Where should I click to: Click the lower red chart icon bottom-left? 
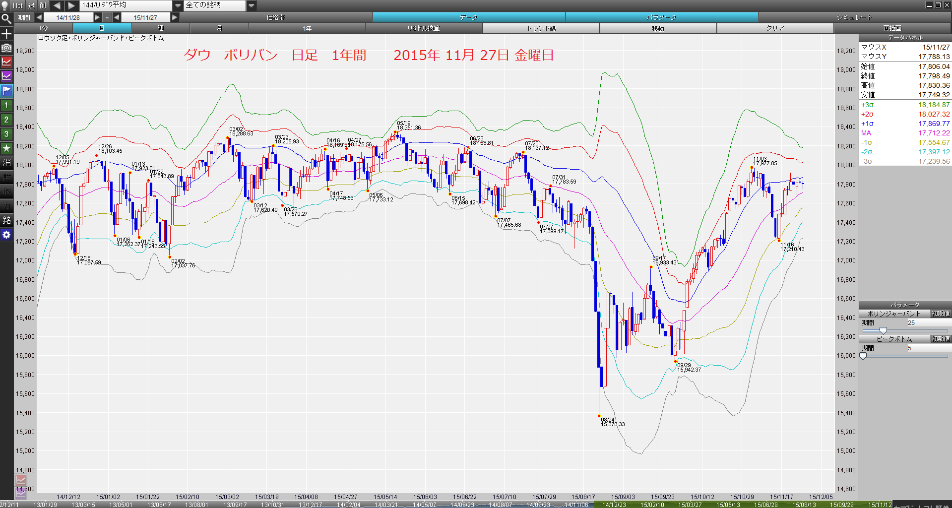20,480
